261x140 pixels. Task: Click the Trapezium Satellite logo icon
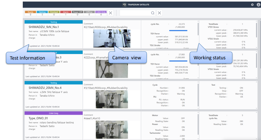[x=124, y=5]
